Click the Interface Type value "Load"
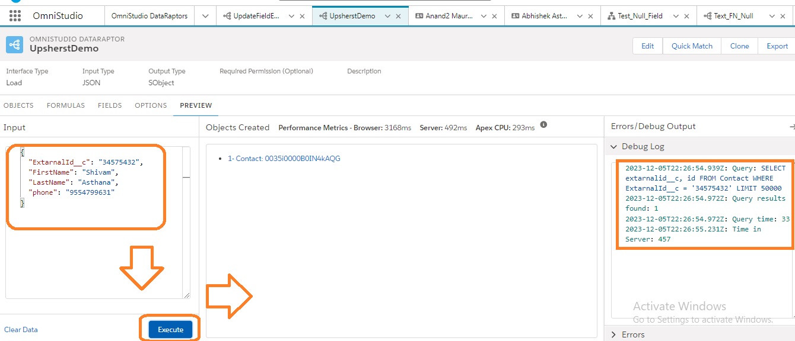Screen dimensions: 795x341 (14, 83)
